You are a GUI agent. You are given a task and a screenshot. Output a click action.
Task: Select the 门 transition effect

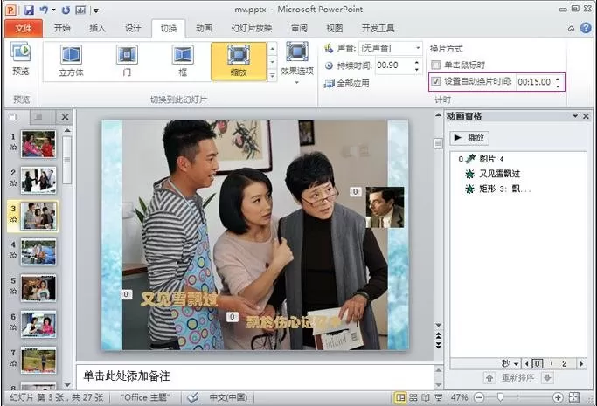(x=127, y=61)
